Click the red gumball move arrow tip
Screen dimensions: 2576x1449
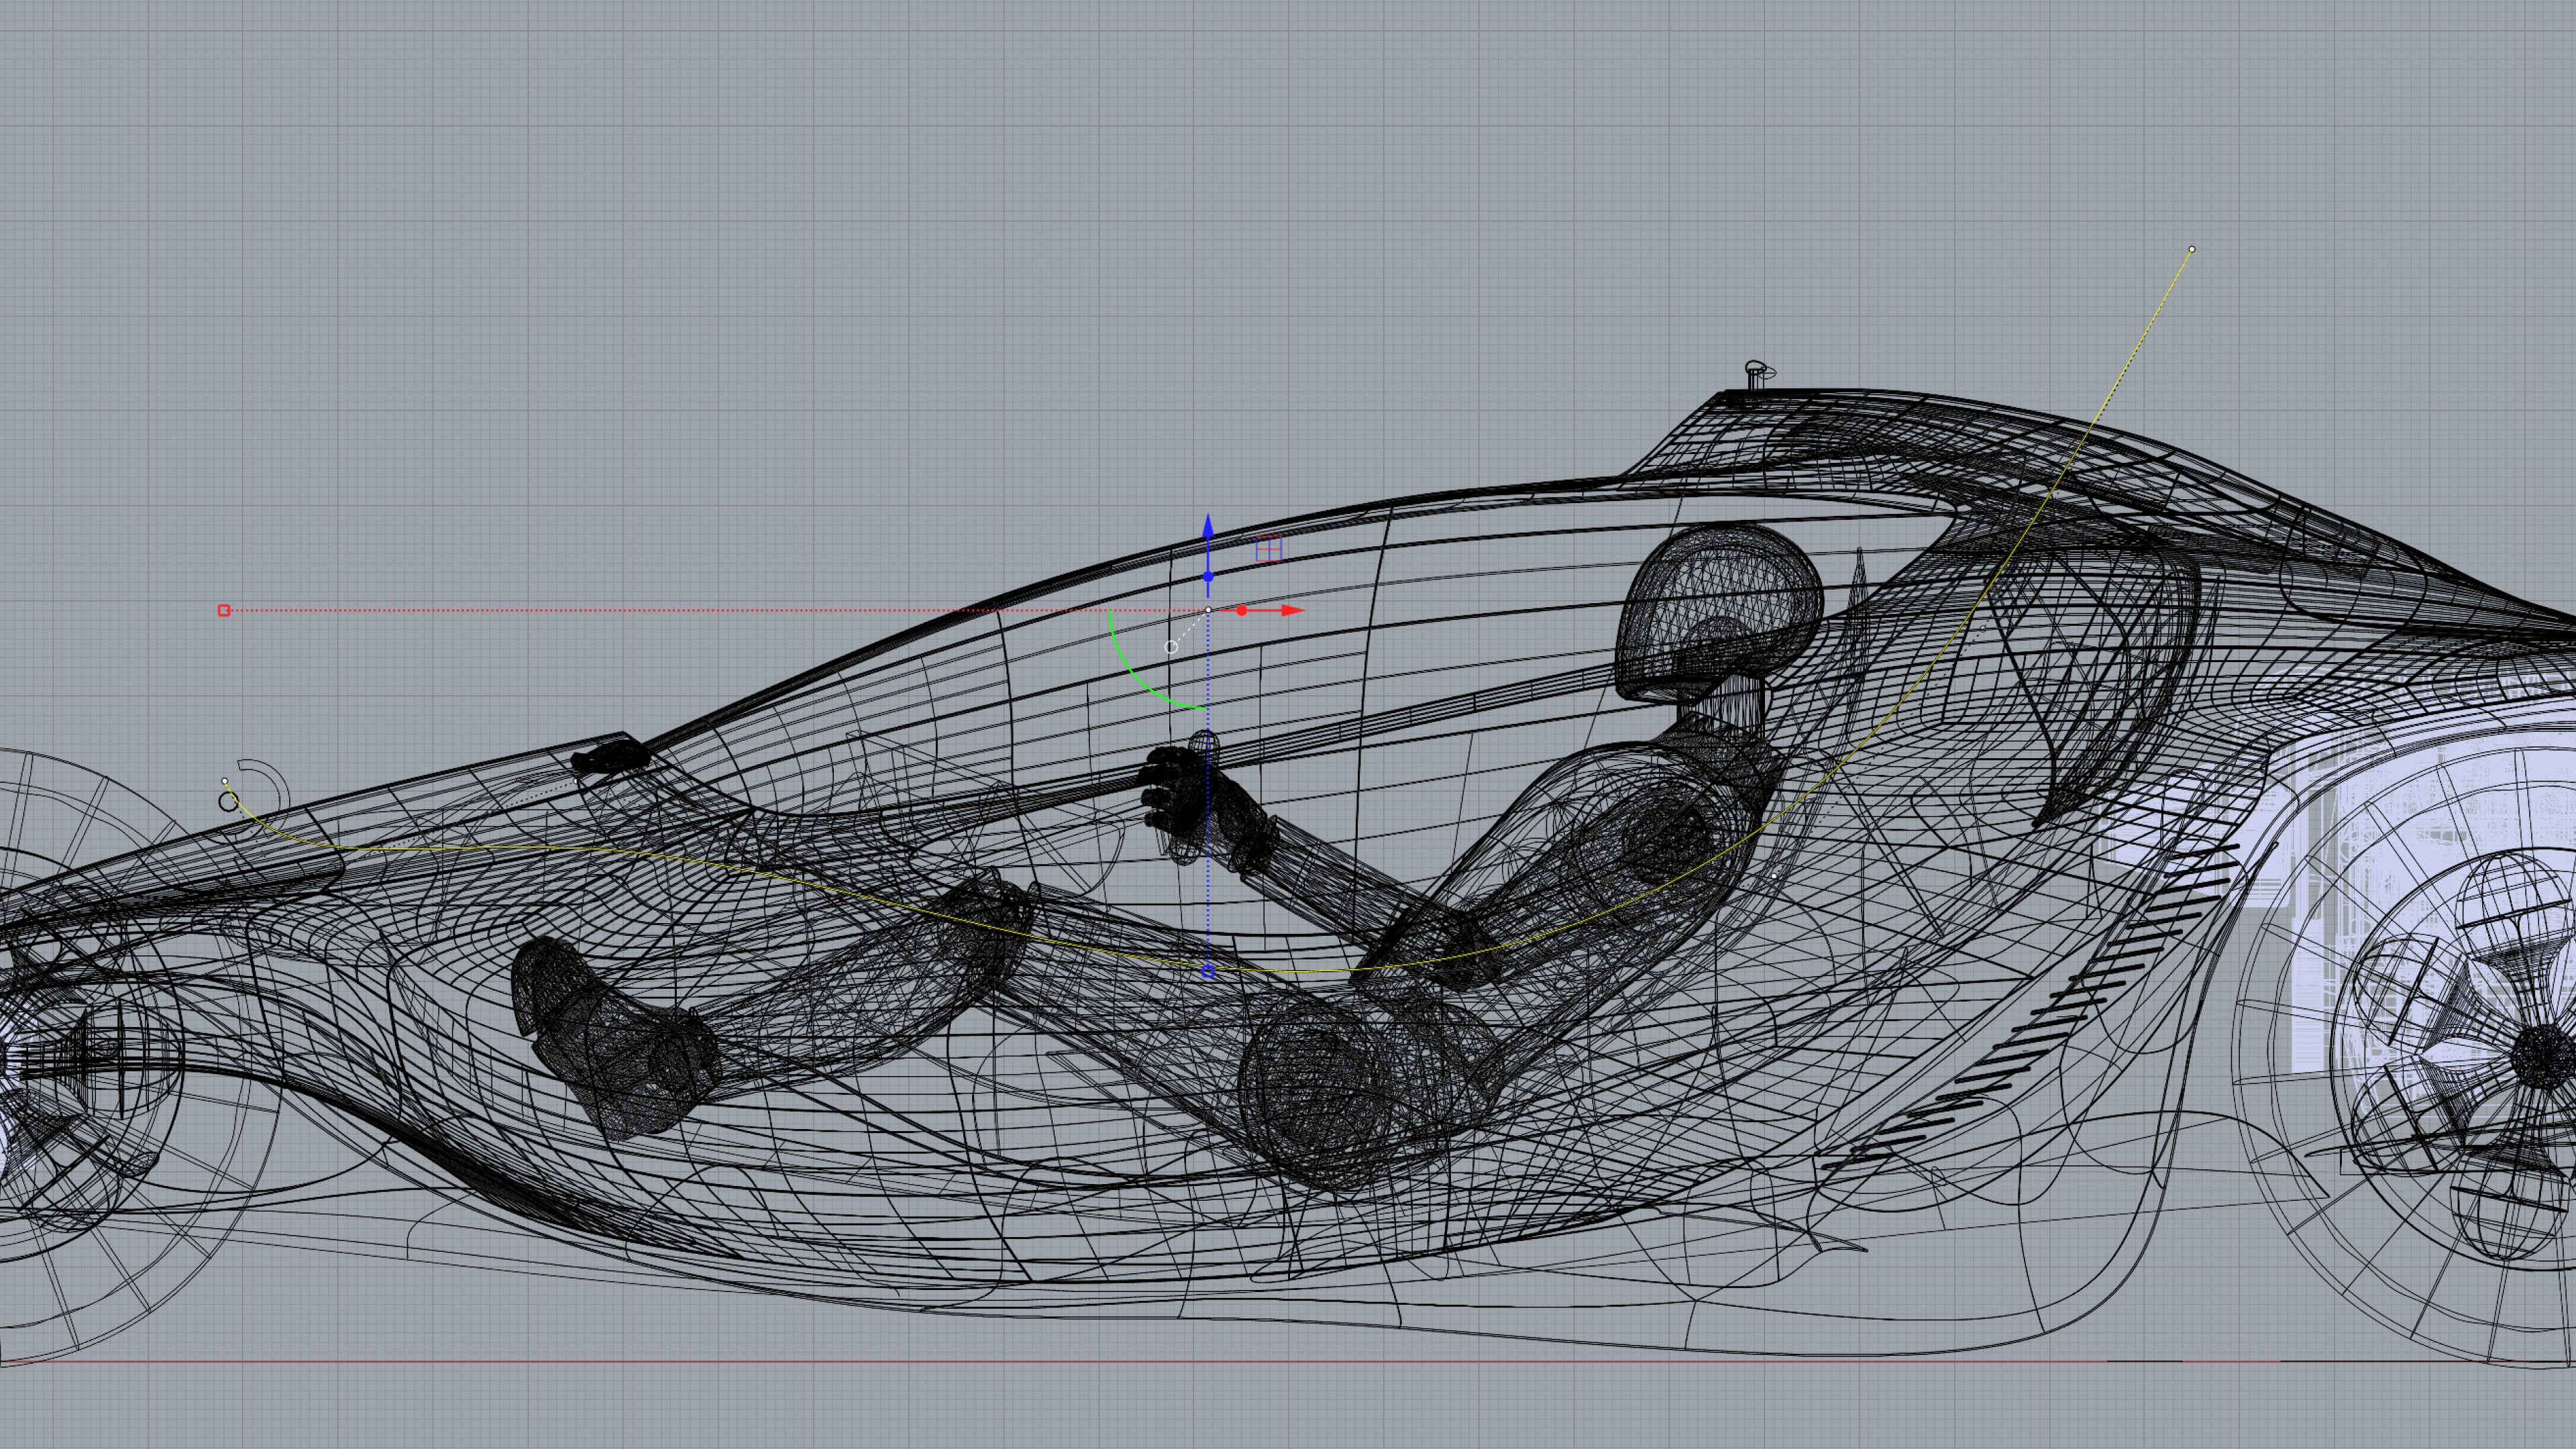click(1296, 610)
